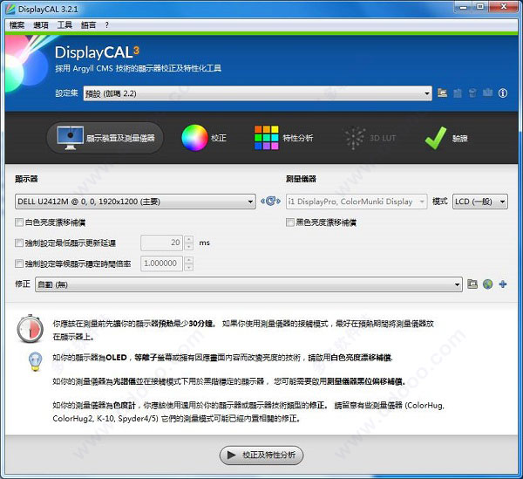Image resolution: width=523 pixels, height=479 pixels.
Task: Open the 模式 LCD mode dropdown
Action: (480, 202)
